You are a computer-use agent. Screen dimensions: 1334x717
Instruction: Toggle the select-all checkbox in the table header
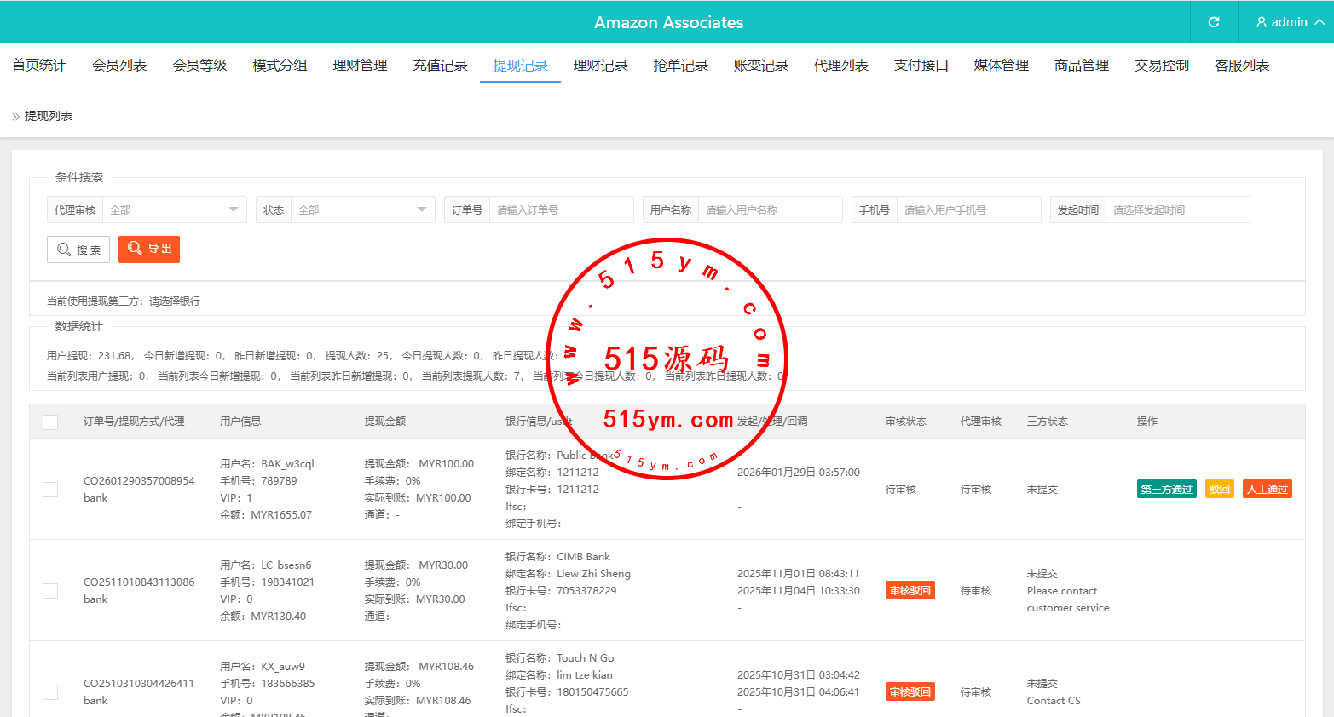pyautogui.click(x=50, y=422)
